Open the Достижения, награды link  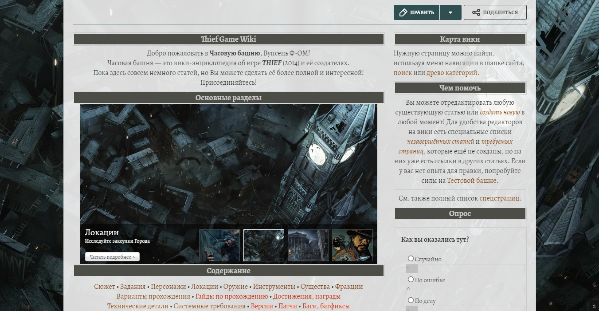point(307,296)
